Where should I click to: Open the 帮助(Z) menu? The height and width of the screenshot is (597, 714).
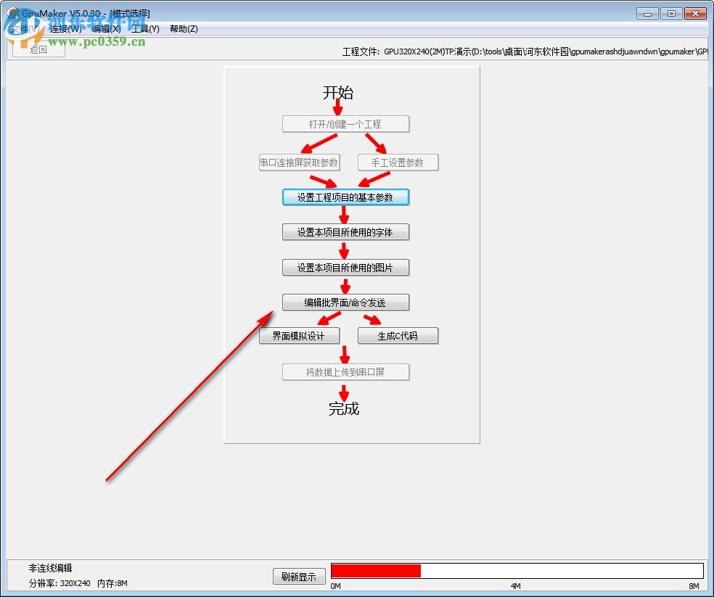click(184, 28)
